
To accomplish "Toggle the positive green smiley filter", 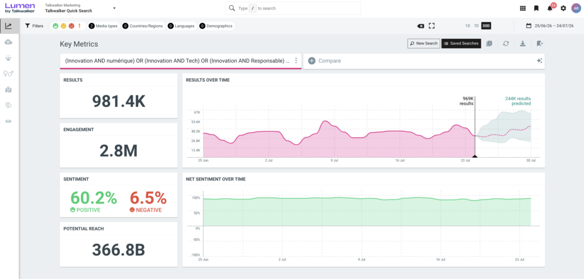I will (55, 26).
